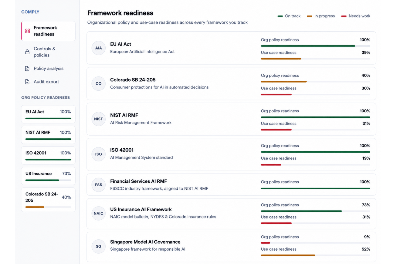Open the Financial Services AI RMF title
The image size is (396, 264).
139,181
